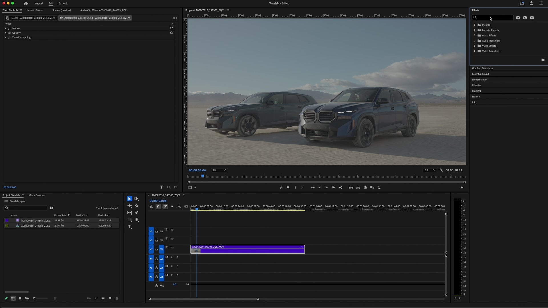Viewport: 548px width, 308px height.
Task: Hide track V2 with eye toggle
Action: (172, 239)
